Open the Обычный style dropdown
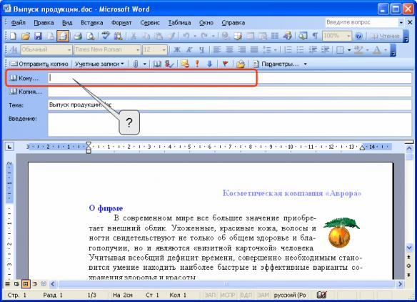 69,49
